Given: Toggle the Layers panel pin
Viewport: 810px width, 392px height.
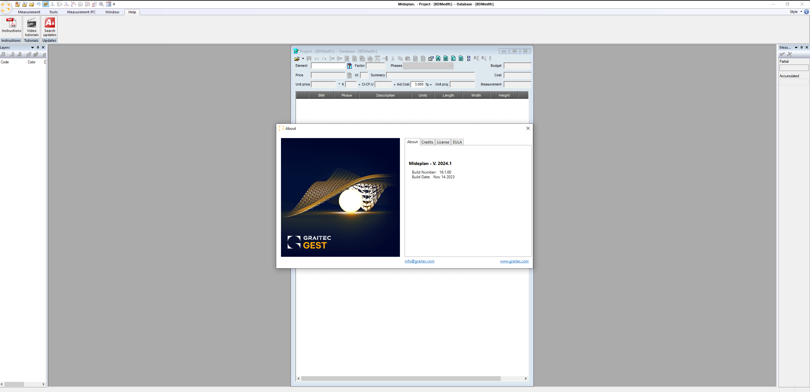Looking at the screenshot, I should pyautogui.click(x=38, y=47).
